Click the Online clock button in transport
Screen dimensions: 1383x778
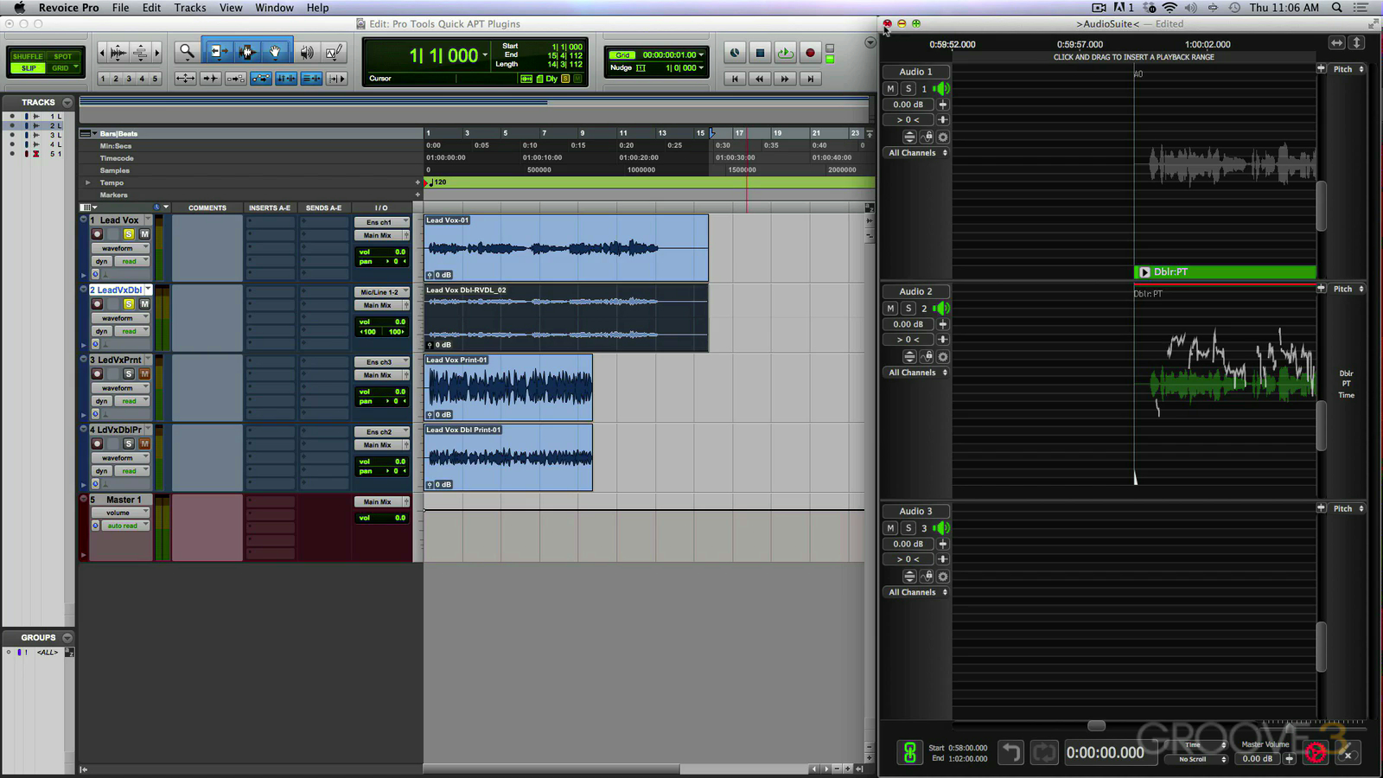pos(735,53)
